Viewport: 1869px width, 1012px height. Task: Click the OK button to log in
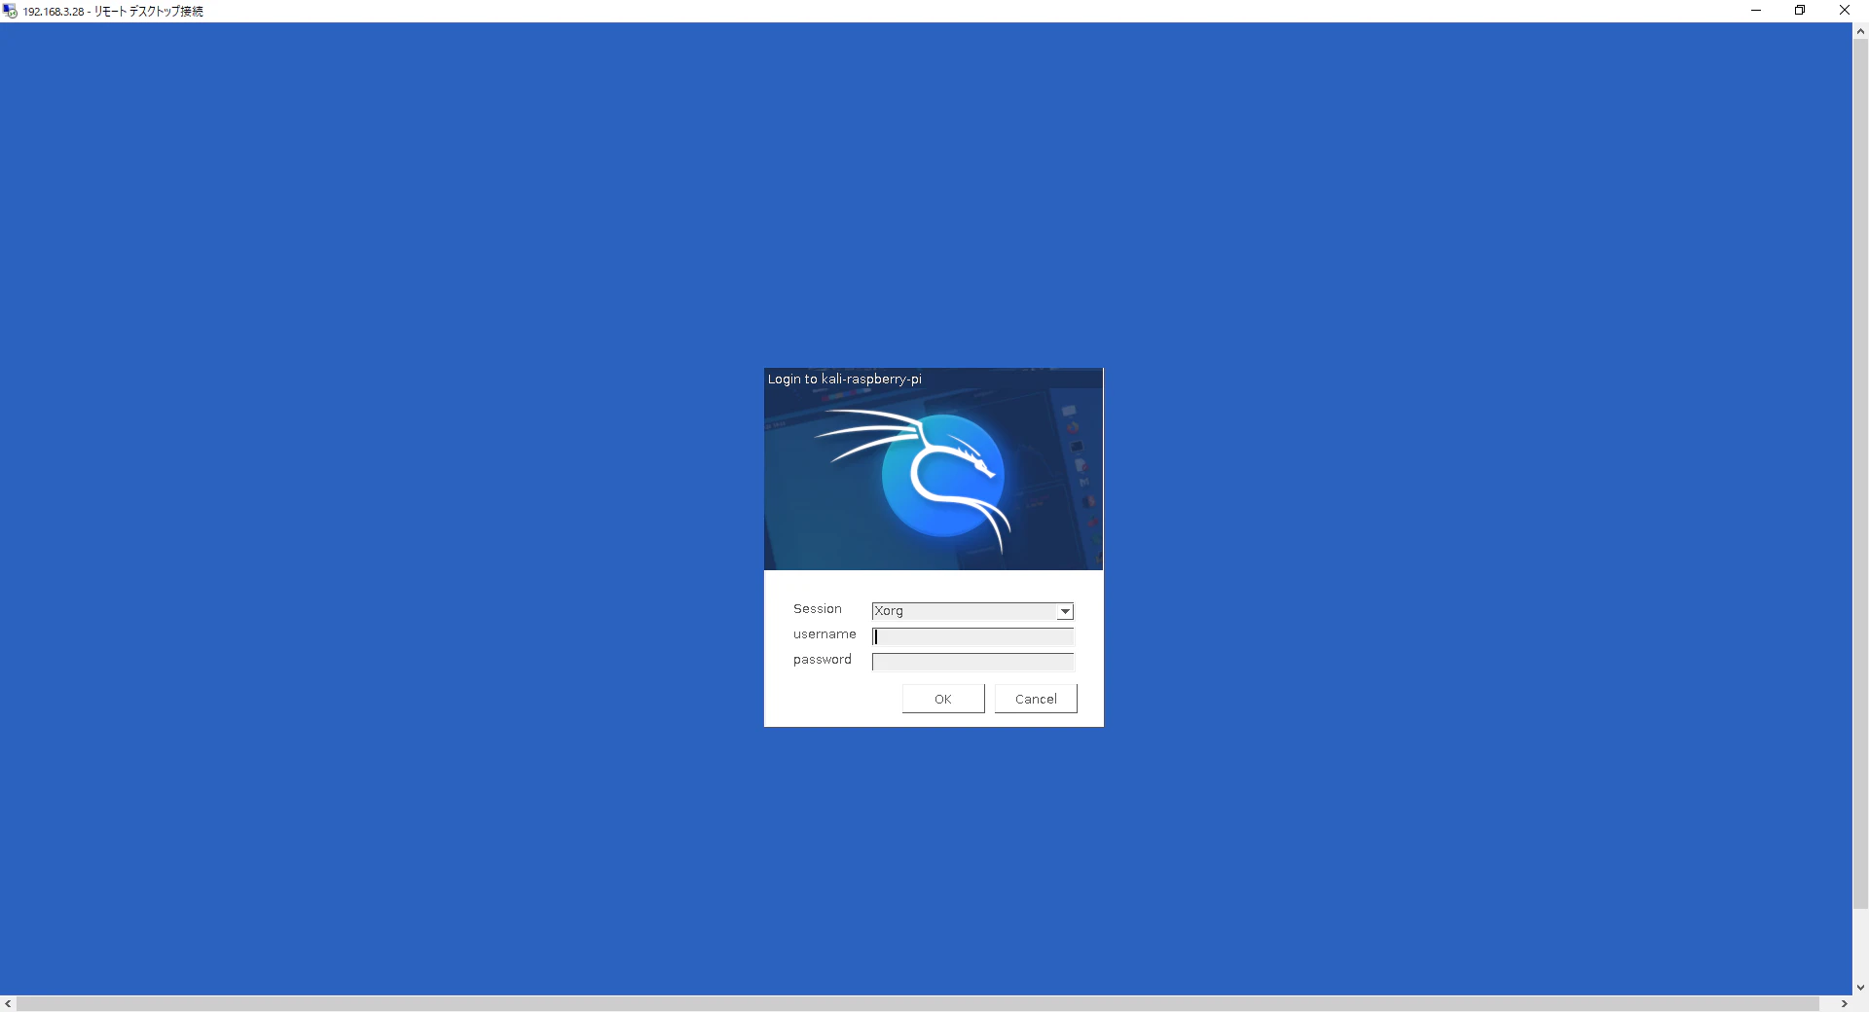[943, 699]
